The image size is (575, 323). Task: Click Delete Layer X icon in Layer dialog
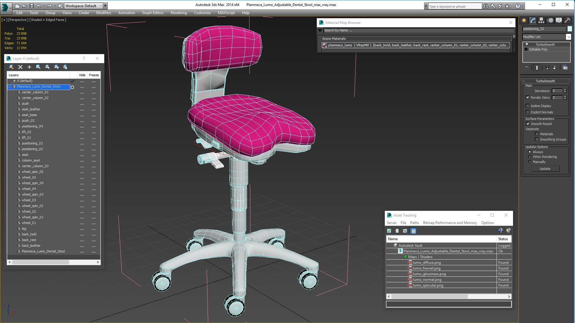click(x=20, y=67)
